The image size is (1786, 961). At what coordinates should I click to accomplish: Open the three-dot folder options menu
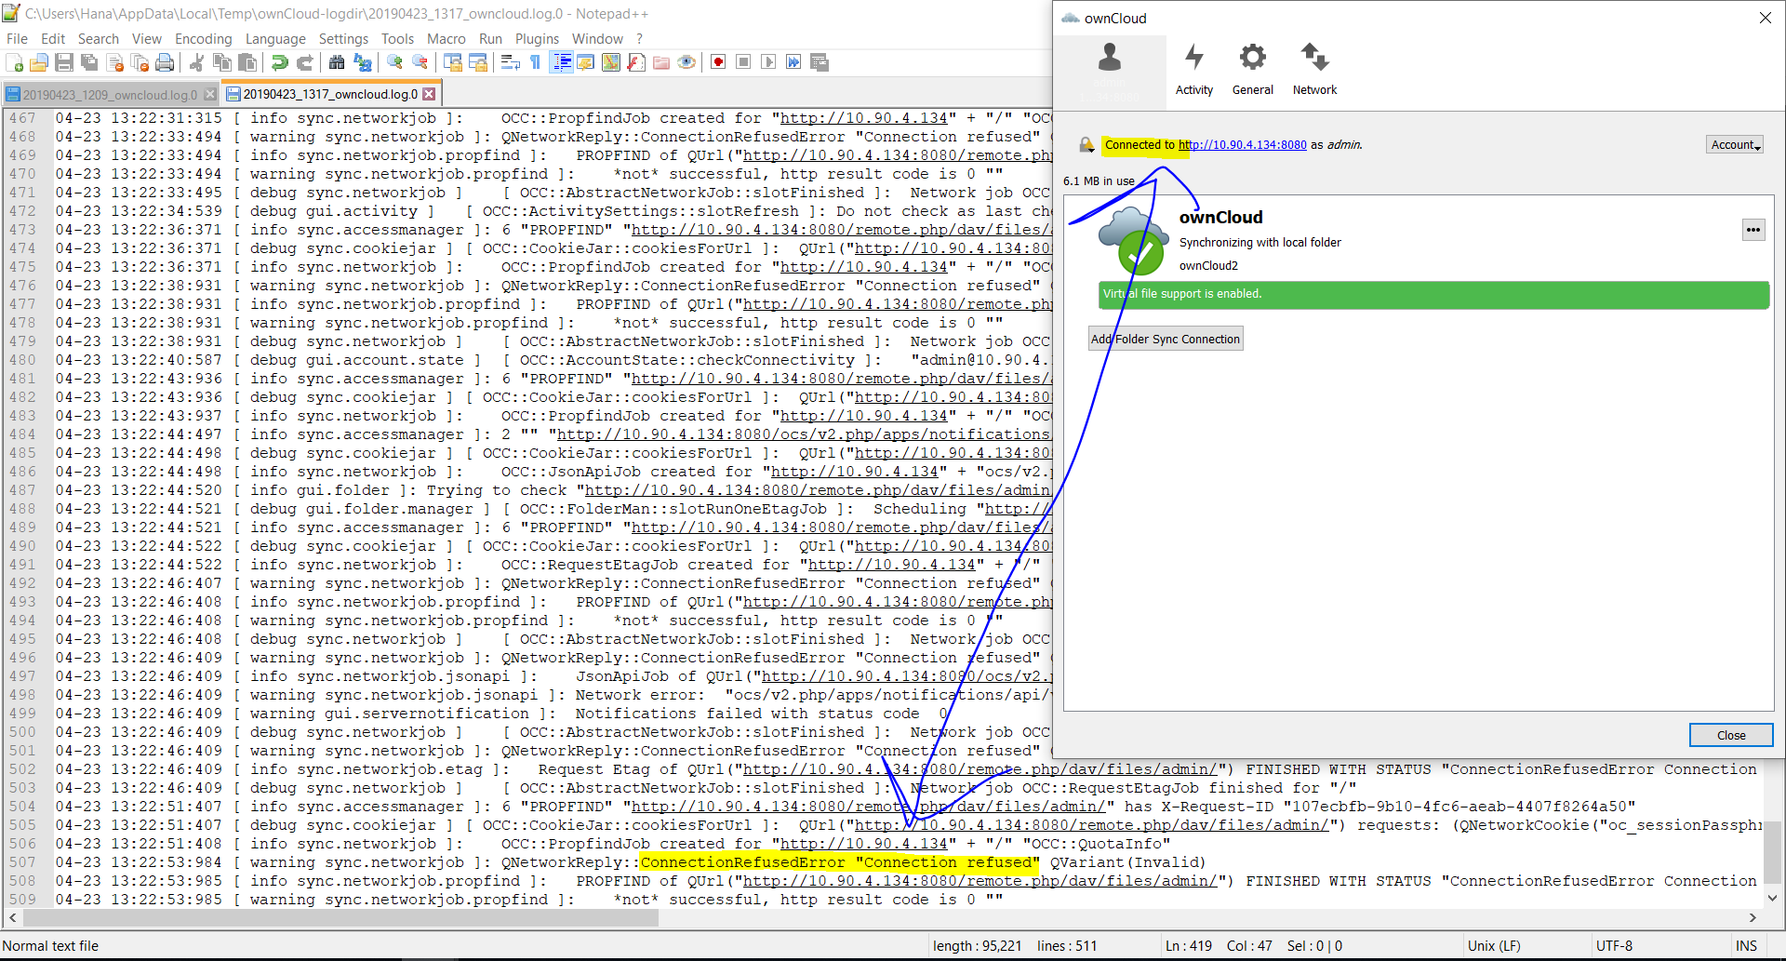[x=1753, y=230]
